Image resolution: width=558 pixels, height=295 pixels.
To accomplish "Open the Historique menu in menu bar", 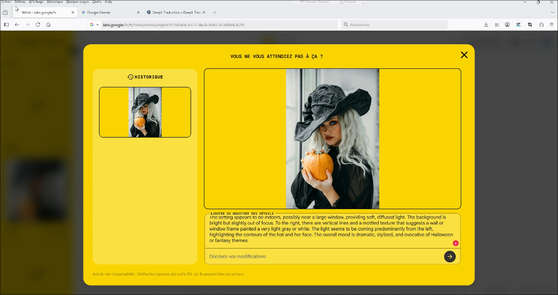I will (x=54, y=2).
